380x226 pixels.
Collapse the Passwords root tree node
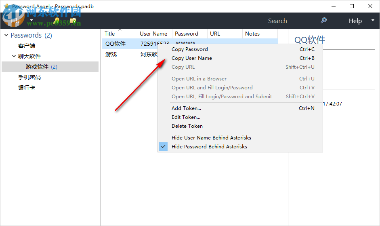coord(6,35)
